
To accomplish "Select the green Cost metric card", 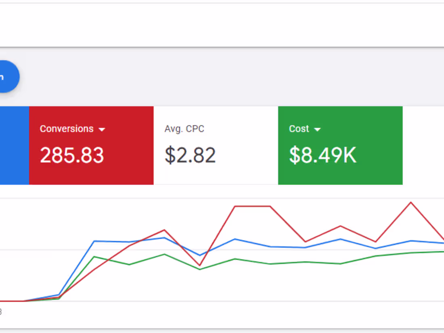I will tap(340, 145).
